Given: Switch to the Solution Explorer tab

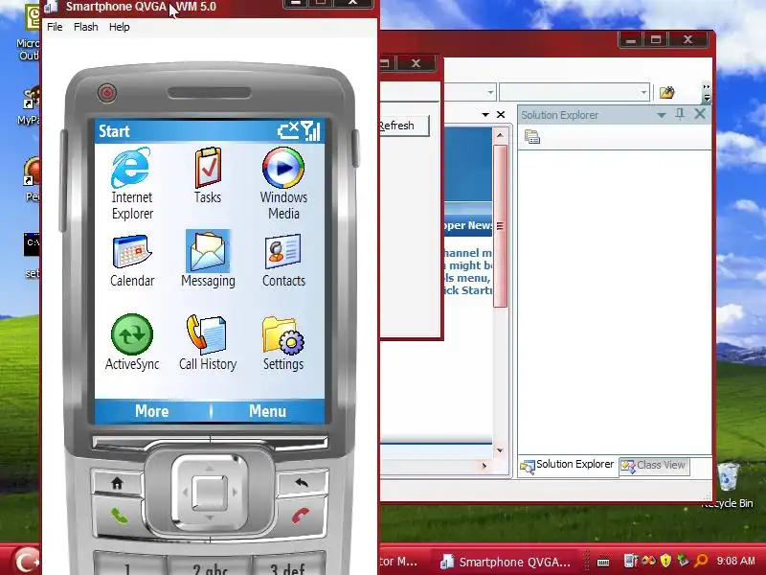Looking at the screenshot, I should pos(567,465).
